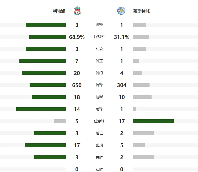Select the 黄牌 stat label
The height and width of the screenshot is (172, 198).
pos(99,157)
